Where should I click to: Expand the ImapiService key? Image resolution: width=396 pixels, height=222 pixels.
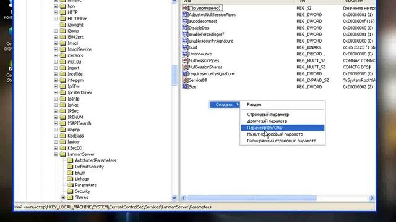(x=56, y=49)
